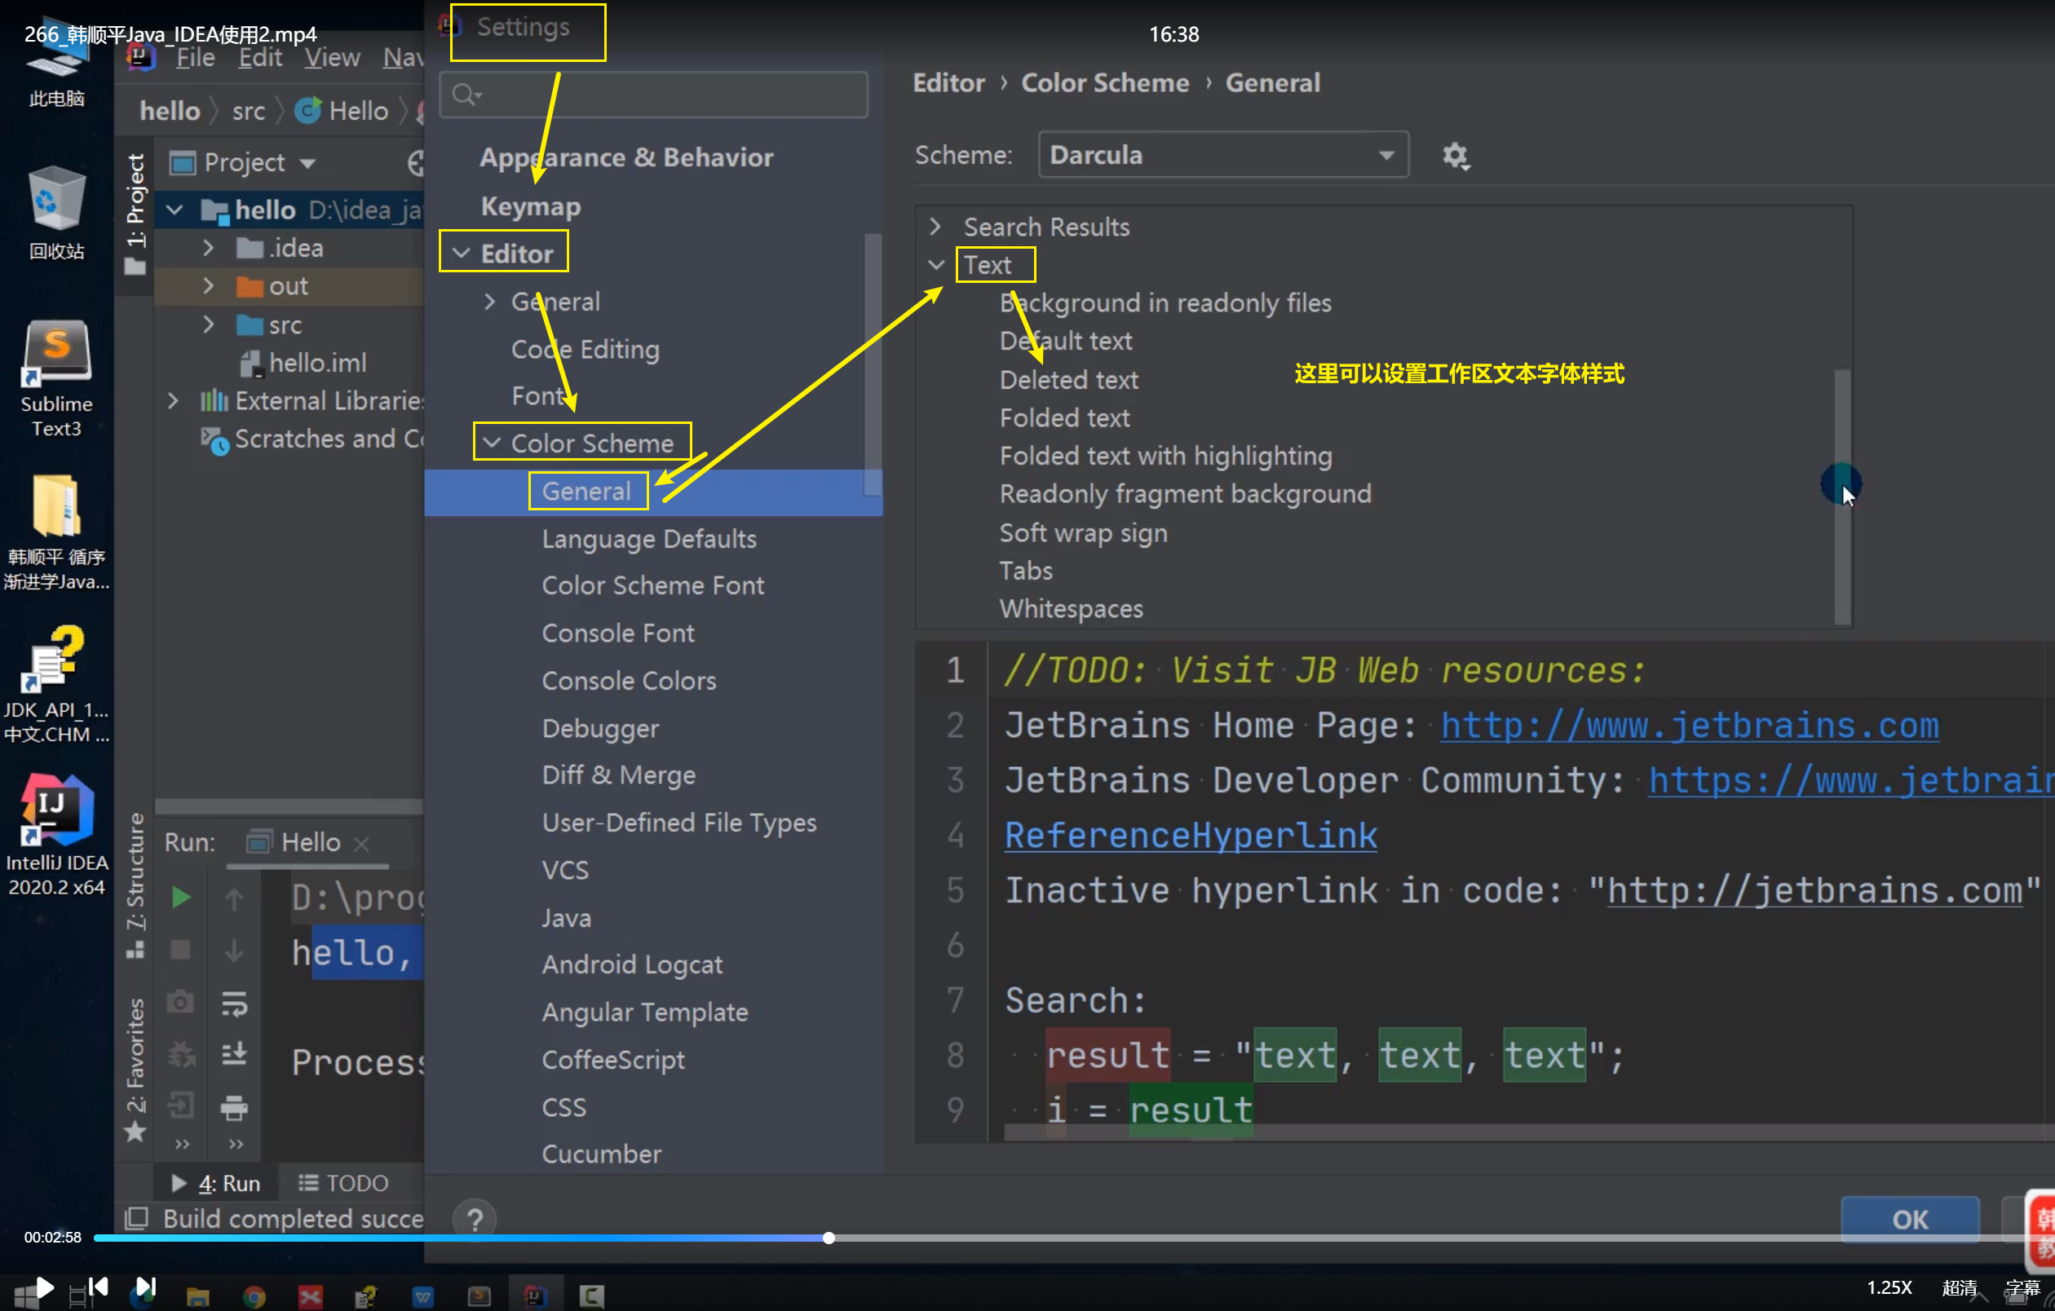Click the print icon in Run panel
2055x1311 pixels.
pyautogui.click(x=234, y=1108)
